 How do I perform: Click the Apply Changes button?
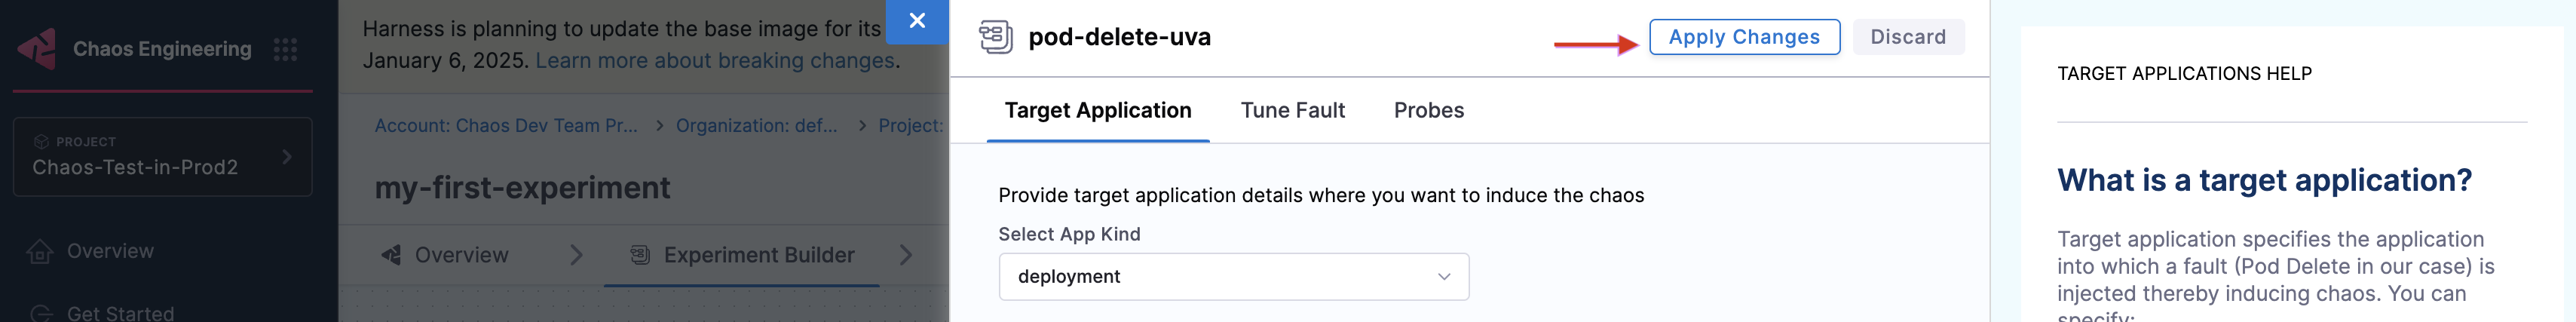(x=1744, y=37)
